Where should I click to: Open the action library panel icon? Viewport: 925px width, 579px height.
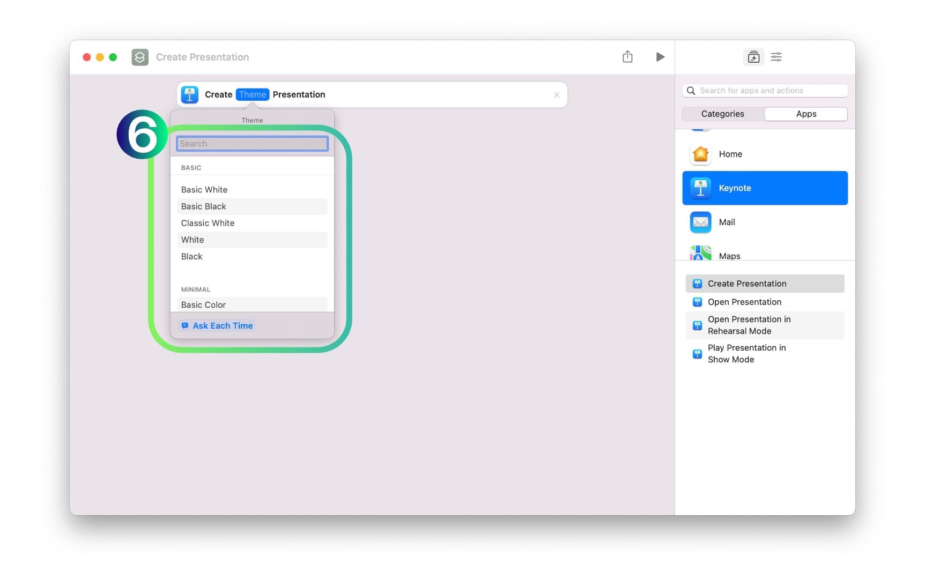[x=753, y=57]
